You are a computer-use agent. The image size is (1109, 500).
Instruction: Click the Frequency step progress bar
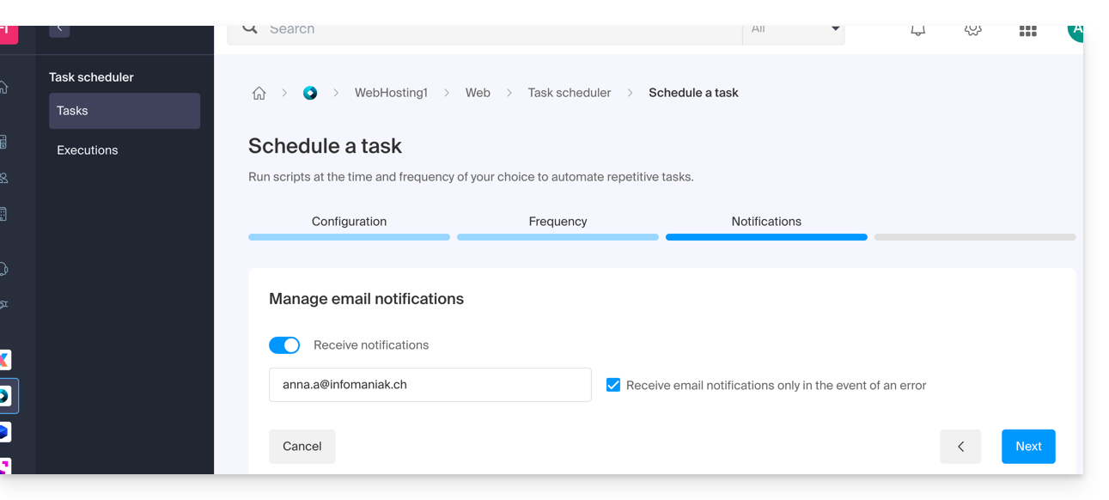(558, 236)
